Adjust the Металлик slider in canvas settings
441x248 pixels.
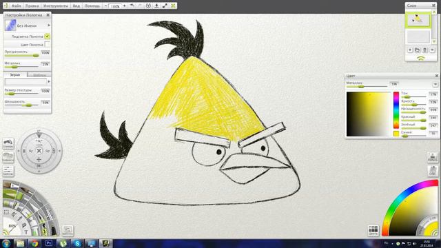(x=21, y=67)
